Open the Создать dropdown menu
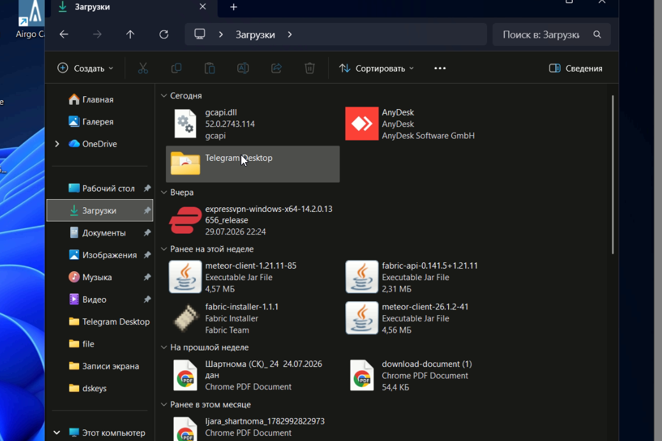This screenshot has width=662, height=441. coord(86,68)
